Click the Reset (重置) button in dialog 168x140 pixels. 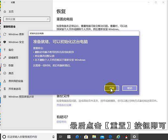pos(112,88)
